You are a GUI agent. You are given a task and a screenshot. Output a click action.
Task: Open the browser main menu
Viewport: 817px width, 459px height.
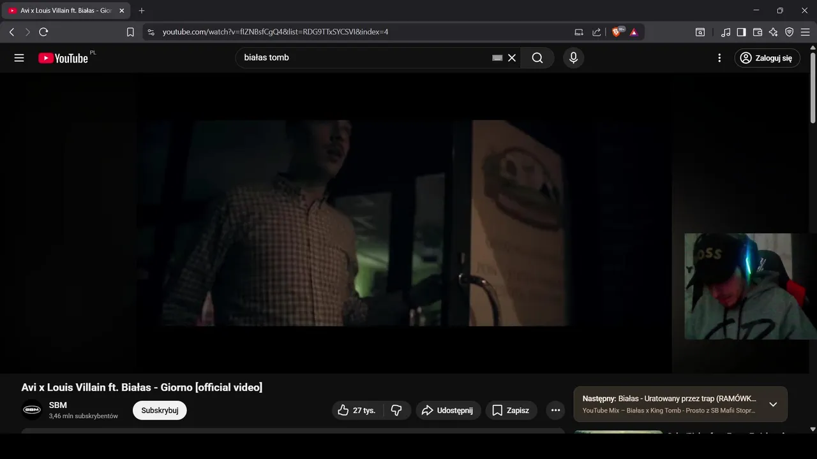(x=805, y=32)
